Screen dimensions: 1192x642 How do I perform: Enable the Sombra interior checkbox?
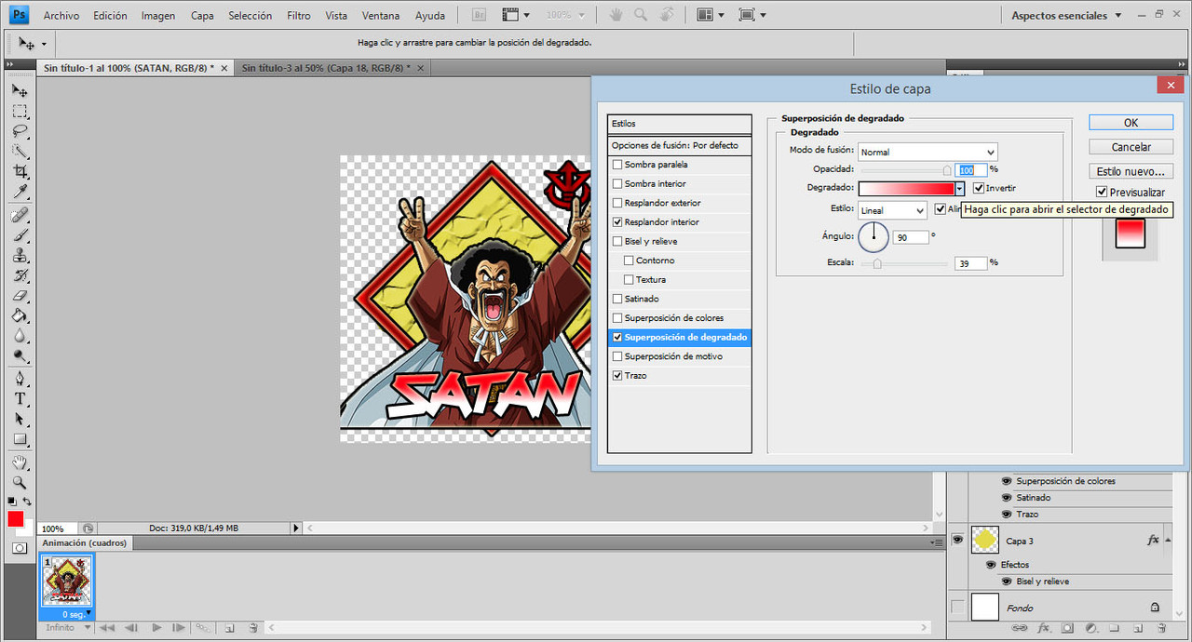point(617,183)
